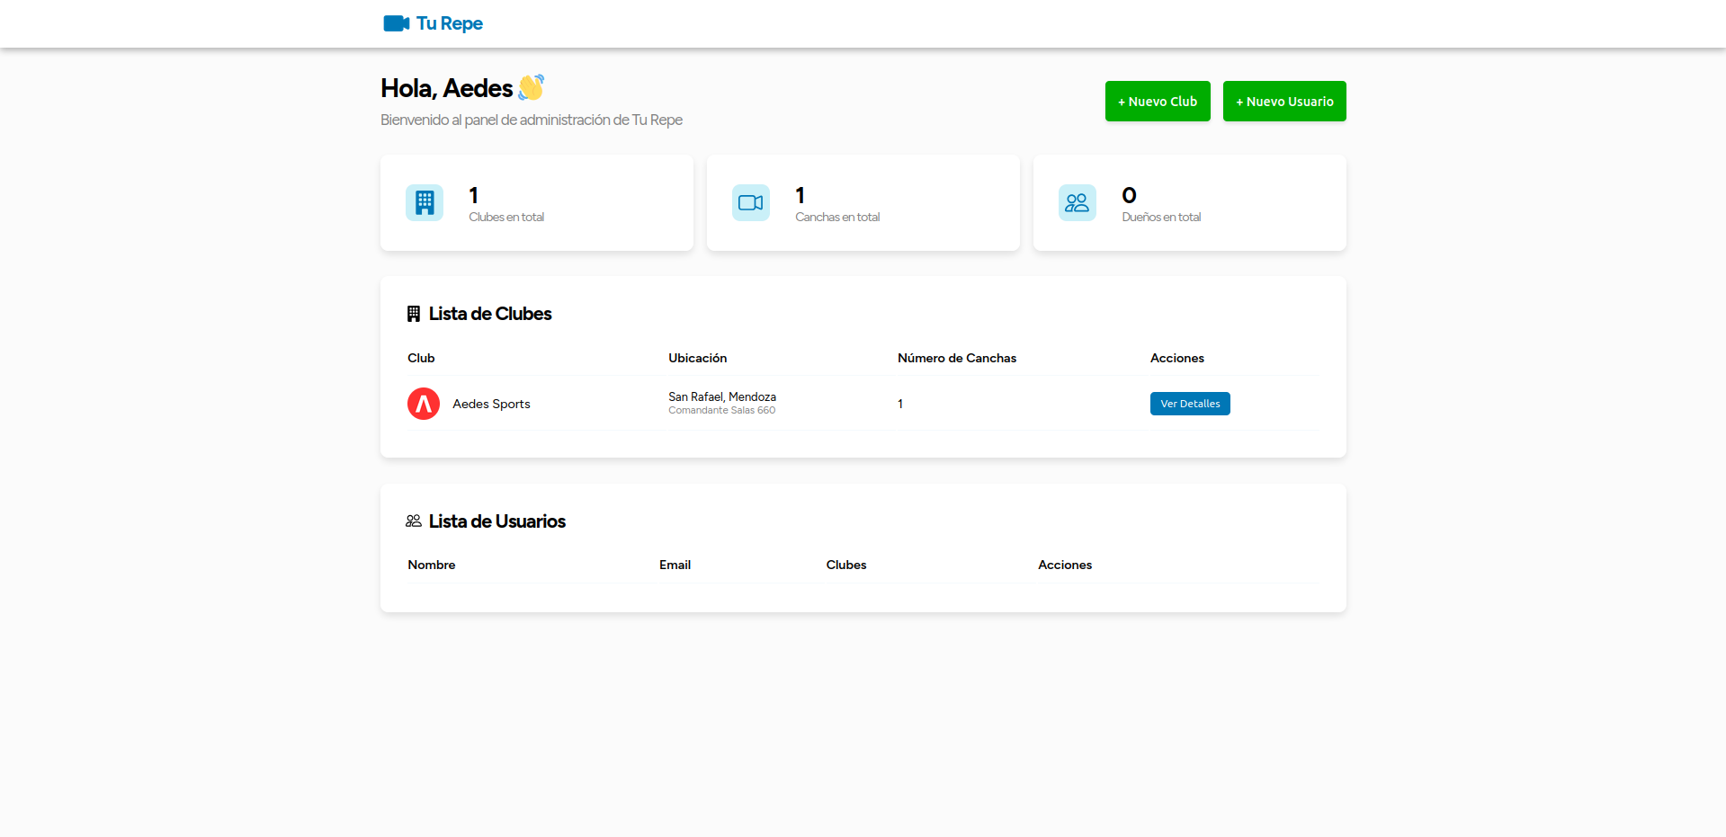Click the + Nuevo Usuario button

point(1283,101)
